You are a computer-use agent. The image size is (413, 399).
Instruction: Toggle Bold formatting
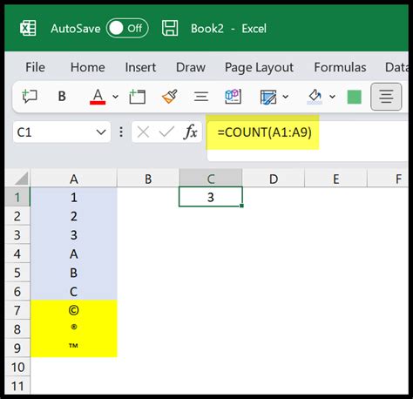(62, 97)
